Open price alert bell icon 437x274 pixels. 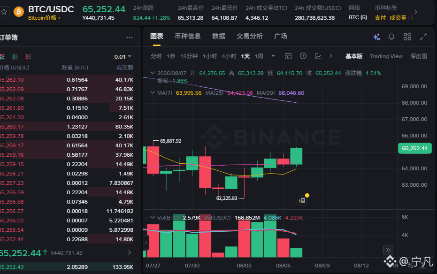coord(391,37)
